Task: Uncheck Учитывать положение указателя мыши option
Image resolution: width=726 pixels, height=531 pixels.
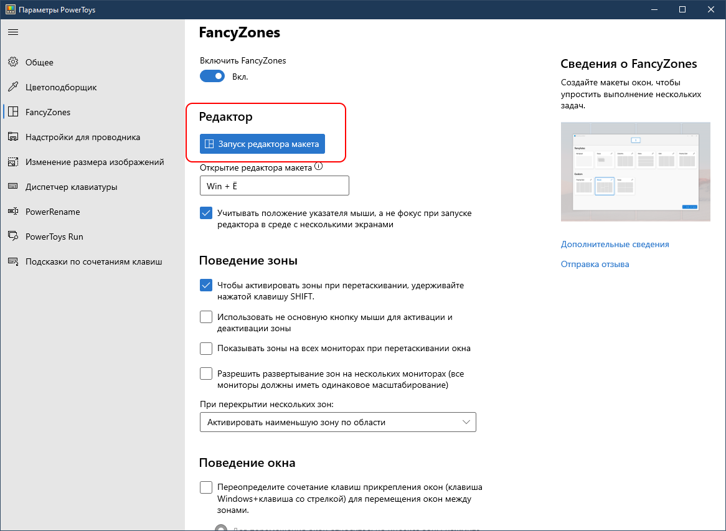Action: [206, 214]
